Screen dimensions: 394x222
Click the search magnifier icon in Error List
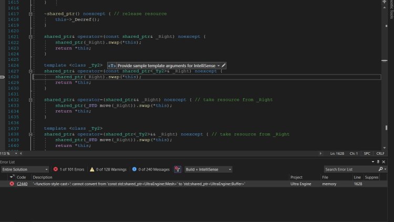point(380,170)
